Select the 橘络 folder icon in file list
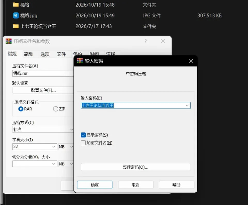The image size is (248, 205). [x=16, y=5]
